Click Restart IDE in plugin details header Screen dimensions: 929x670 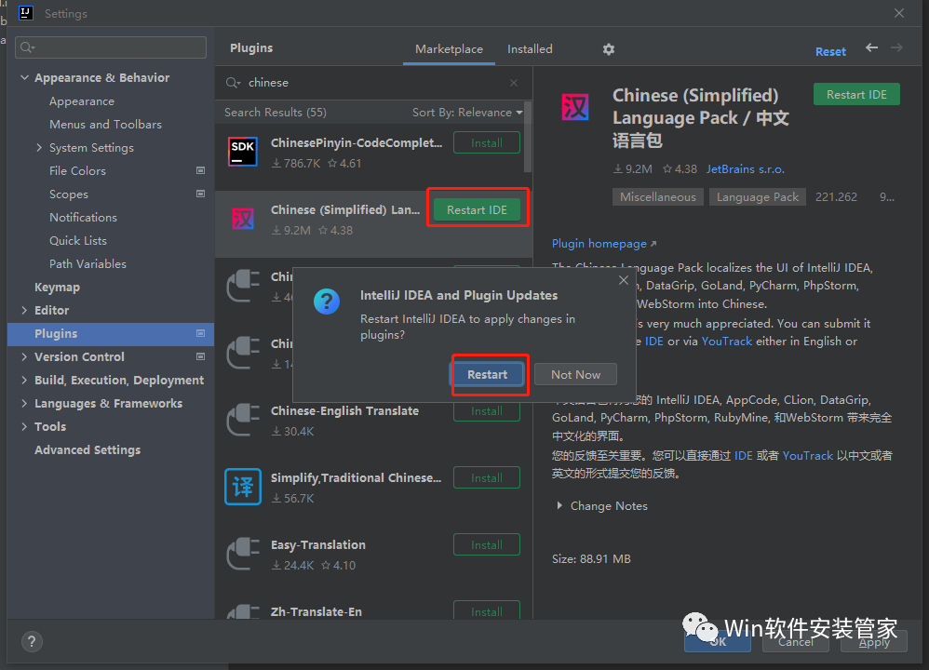[856, 95]
